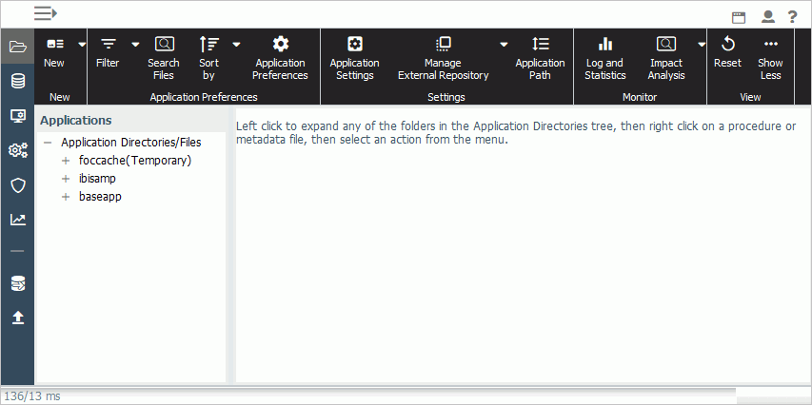Open the Sort by dropdown arrow
Screen dimensions: 812x405
(236, 45)
